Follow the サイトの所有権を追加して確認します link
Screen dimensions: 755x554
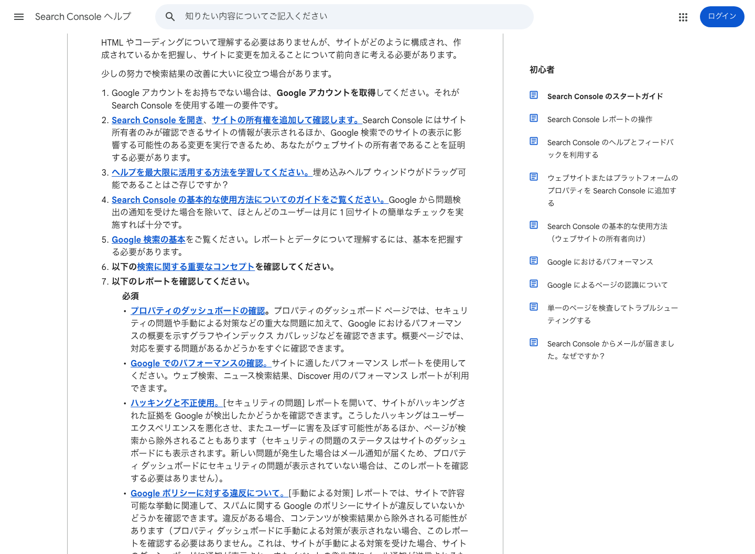tap(287, 120)
